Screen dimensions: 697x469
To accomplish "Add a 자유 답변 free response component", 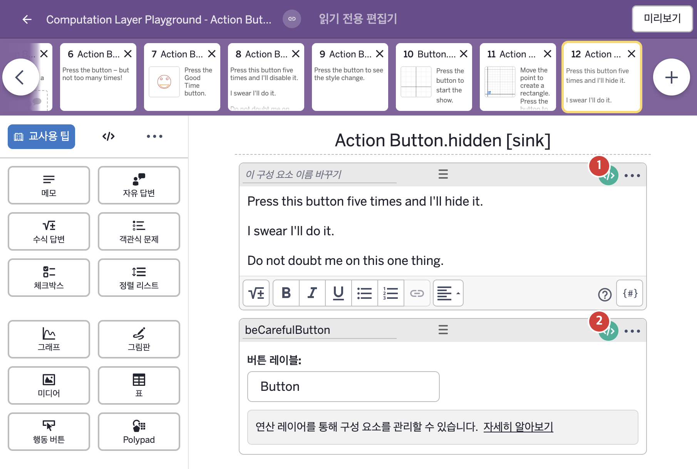I will coord(139,185).
